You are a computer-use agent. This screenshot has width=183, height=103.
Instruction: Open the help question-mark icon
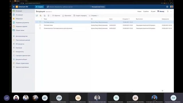tap(167, 7)
